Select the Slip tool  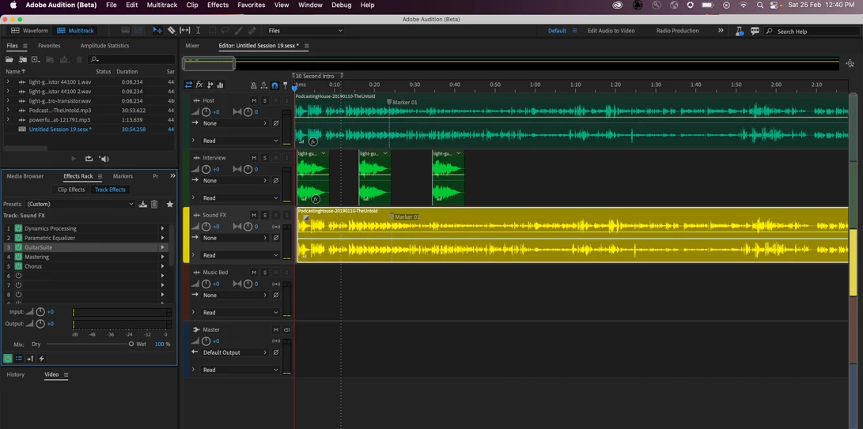(x=185, y=30)
